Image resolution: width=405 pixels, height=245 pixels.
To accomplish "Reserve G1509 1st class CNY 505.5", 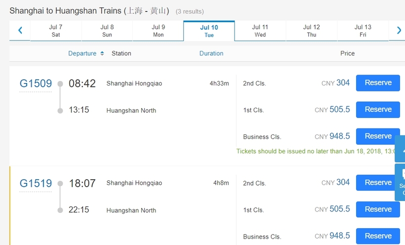I will coord(378,110).
